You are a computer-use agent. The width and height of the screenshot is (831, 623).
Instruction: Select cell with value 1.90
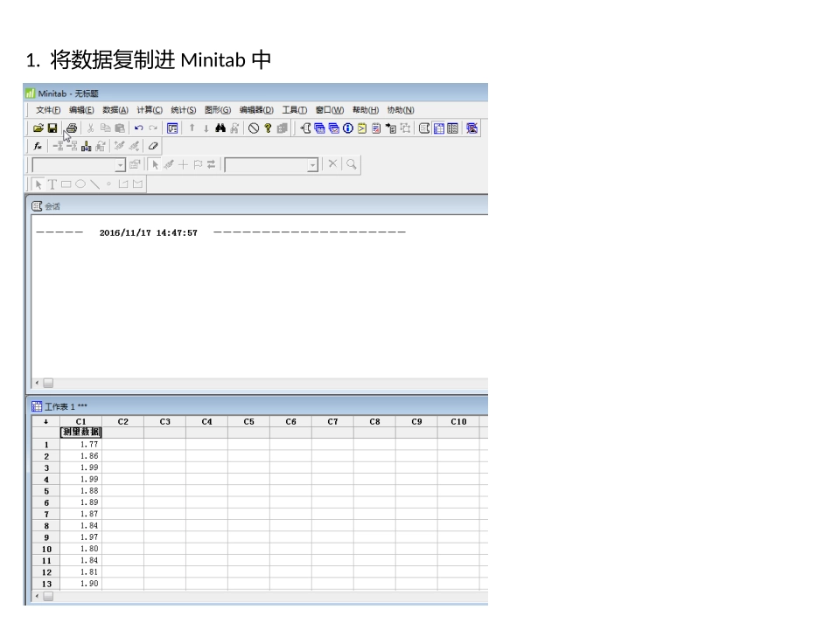81,584
